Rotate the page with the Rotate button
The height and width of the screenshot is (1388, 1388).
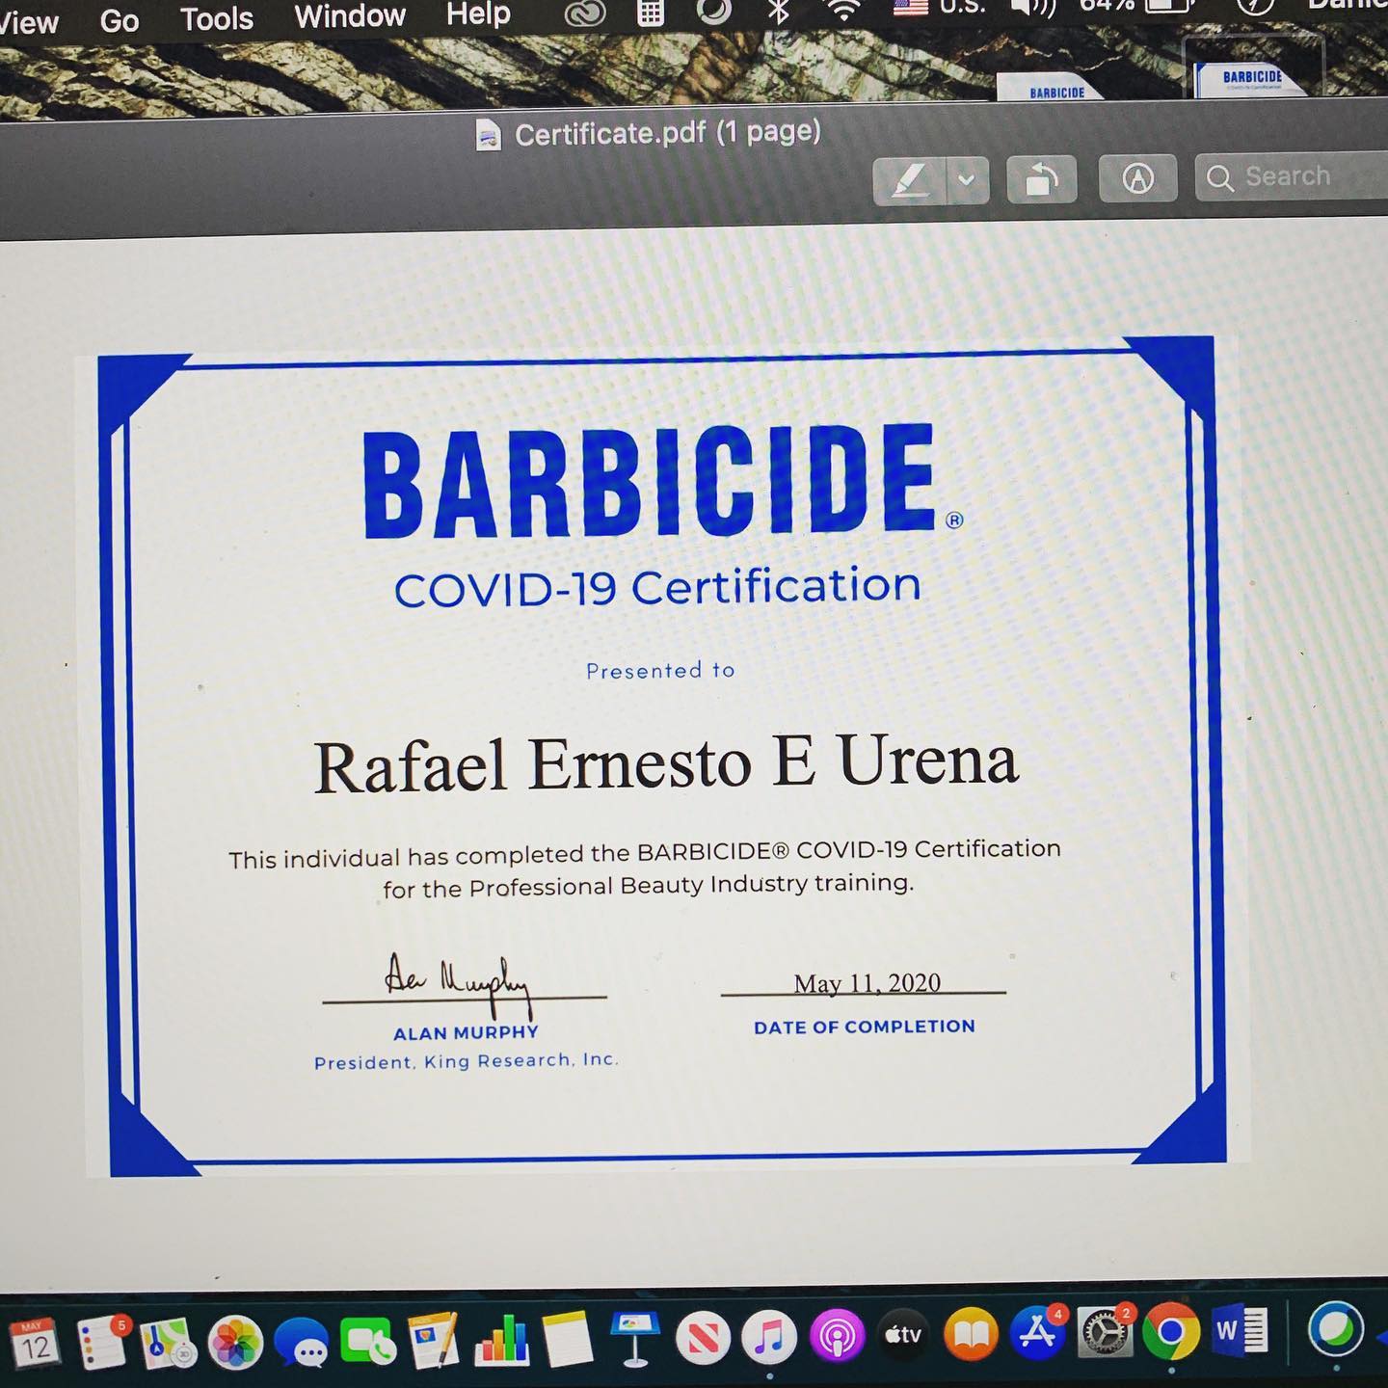pos(1042,178)
